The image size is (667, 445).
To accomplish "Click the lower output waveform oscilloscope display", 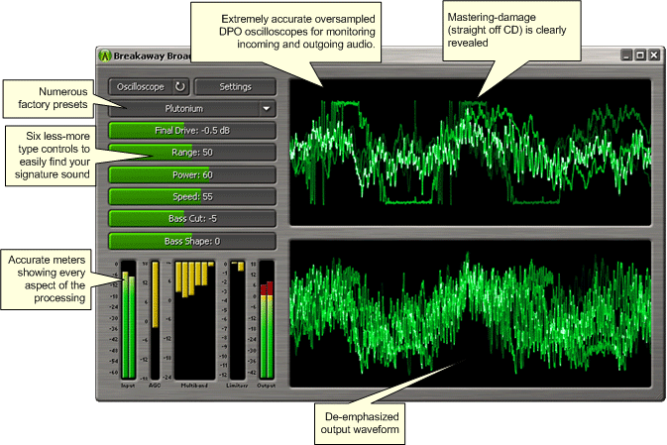I will click(x=471, y=314).
